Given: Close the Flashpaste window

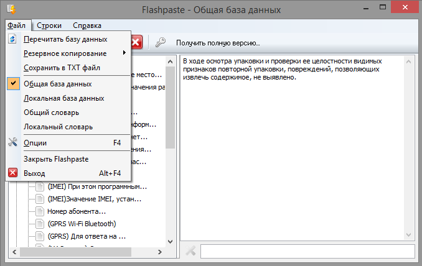Looking at the screenshot, I should (x=405, y=7).
